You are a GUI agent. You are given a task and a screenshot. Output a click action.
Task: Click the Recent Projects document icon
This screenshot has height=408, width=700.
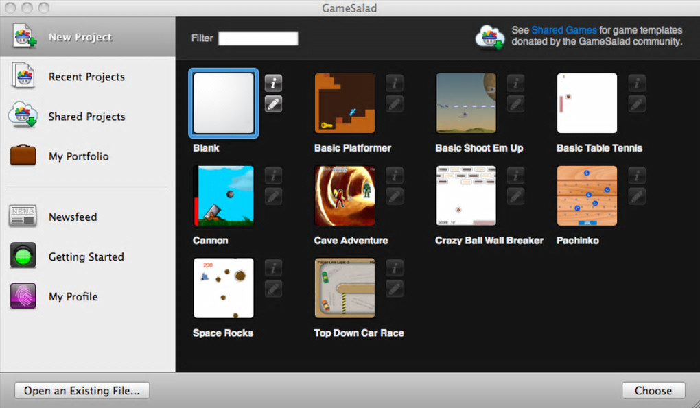point(23,76)
